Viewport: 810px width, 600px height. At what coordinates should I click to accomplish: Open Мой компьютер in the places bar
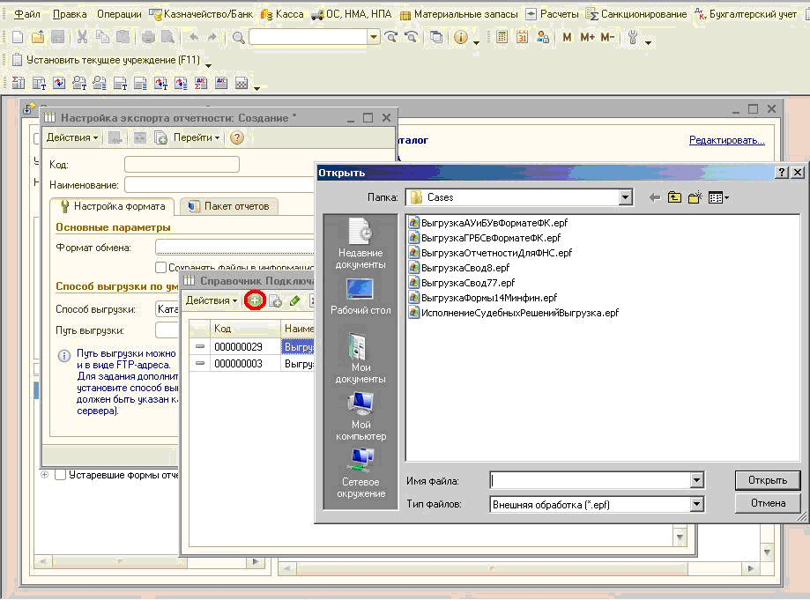coord(360,416)
